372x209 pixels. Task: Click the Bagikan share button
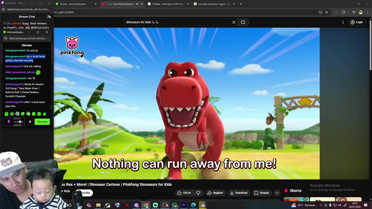pos(215,193)
